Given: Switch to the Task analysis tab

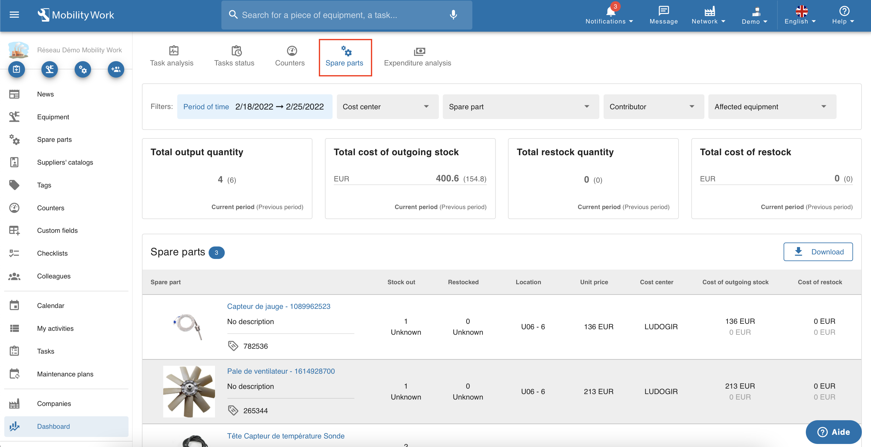Looking at the screenshot, I should (x=171, y=56).
